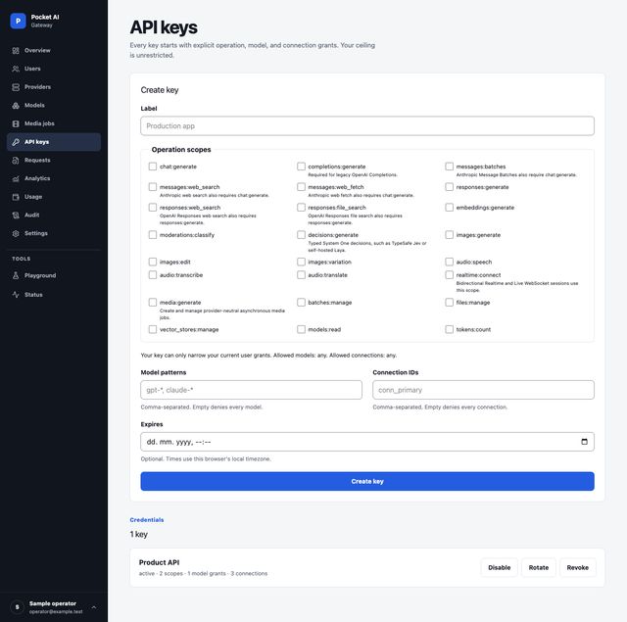Image resolution: width=627 pixels, height=622 pixels.
Task: Click the Settings gear icon in sidebar
Action: 16,233
